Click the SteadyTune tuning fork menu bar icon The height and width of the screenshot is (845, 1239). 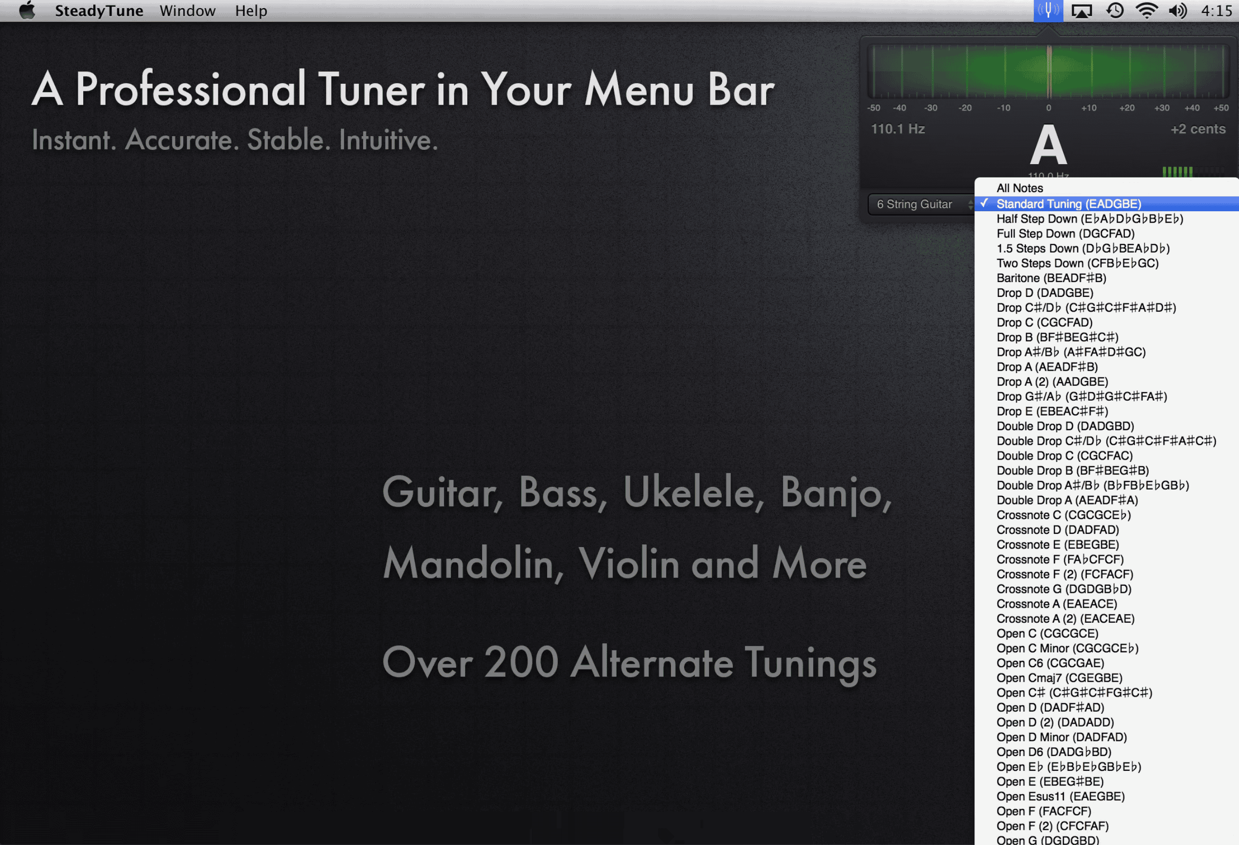point(1048,10)
